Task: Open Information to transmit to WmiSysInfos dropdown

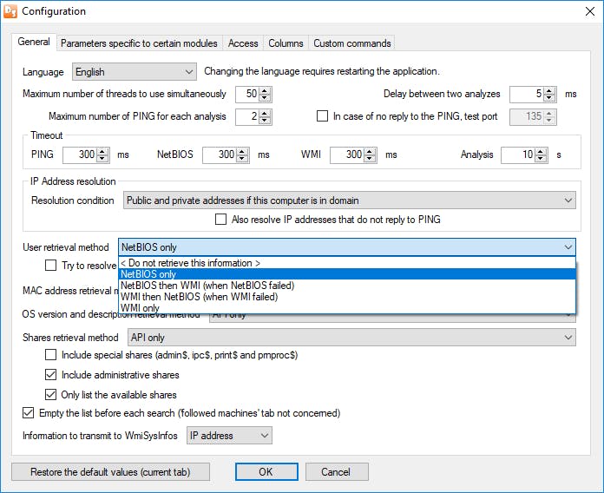Action: (230, 436)
